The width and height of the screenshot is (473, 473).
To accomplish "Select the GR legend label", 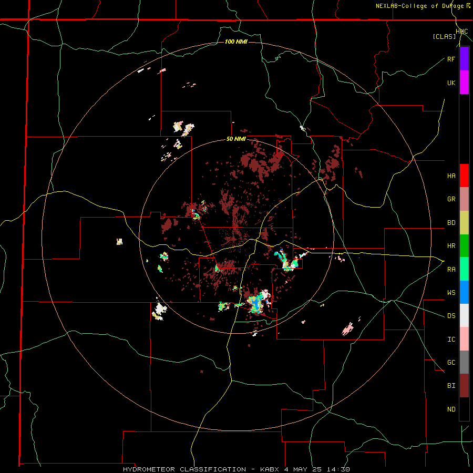I will click(x=451, y=199).
